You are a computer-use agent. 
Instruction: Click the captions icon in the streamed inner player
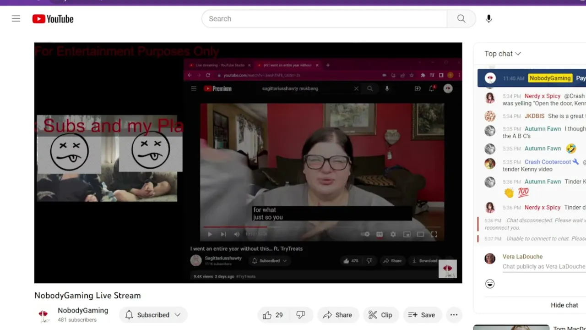(380, 234)
